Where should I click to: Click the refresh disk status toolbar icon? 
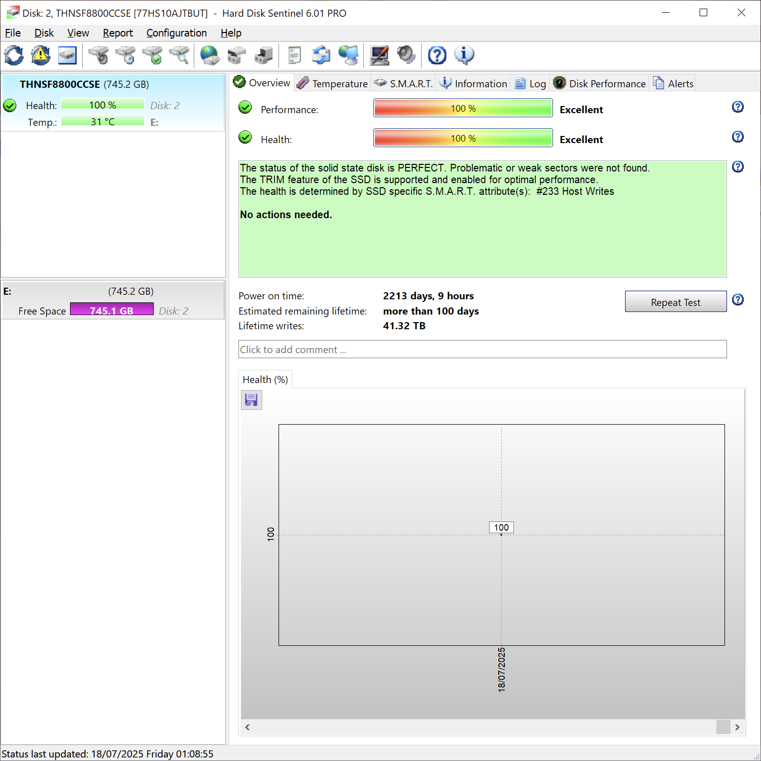pos(14,55)
